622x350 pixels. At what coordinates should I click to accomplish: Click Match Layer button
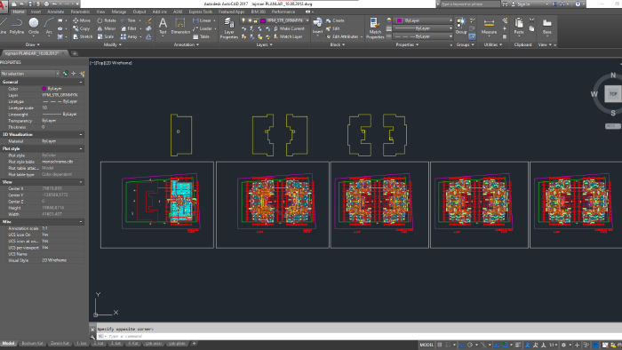(x=288, y=36)
